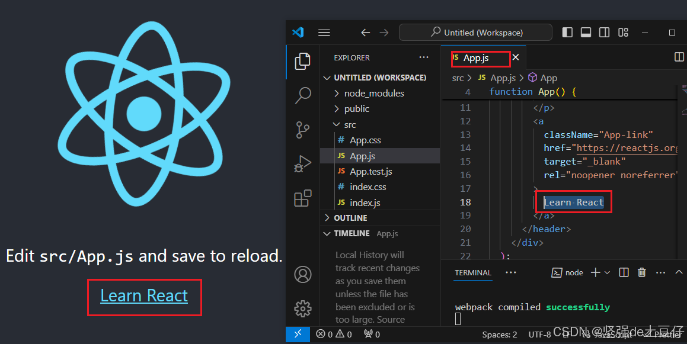Screen dimensions: 687x344
Task: Show errors and warnings in status bar
Action: (x=334, y=335)
